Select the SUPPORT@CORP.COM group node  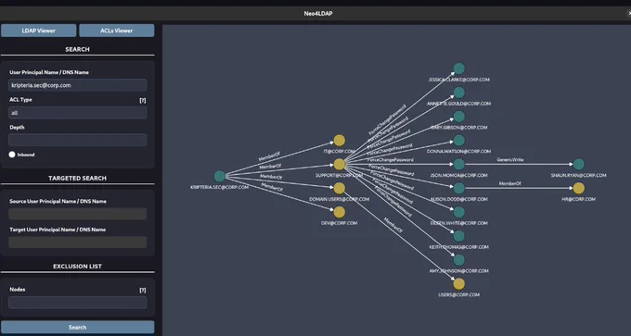coord(340,164)
